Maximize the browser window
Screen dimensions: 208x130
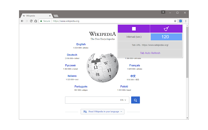pyautogui.click(x=177, y=13)
